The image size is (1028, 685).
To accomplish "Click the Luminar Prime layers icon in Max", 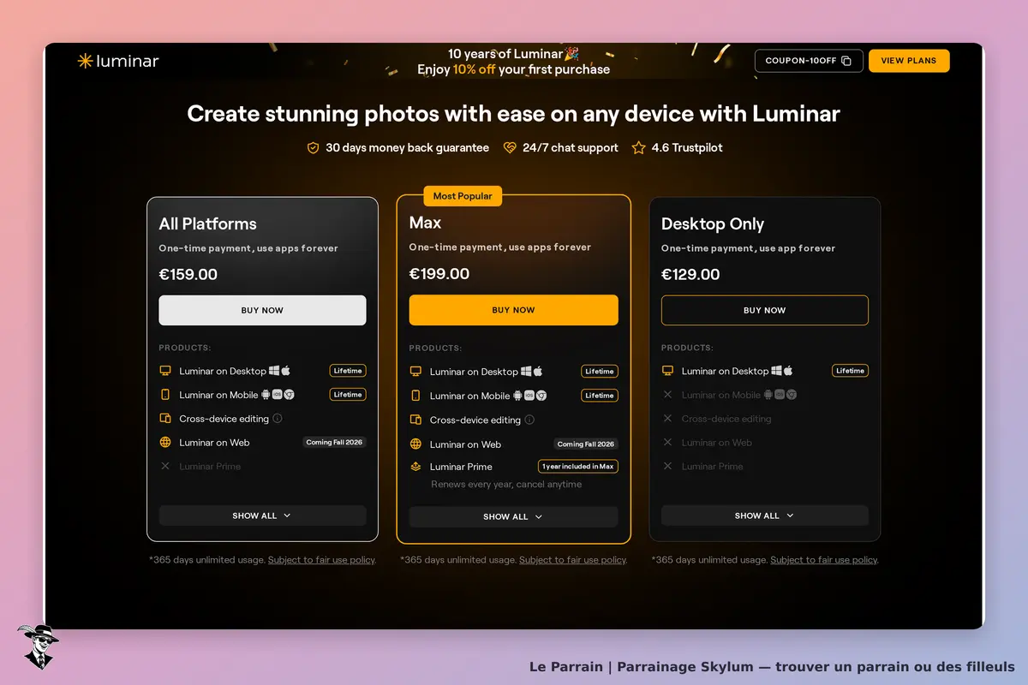I will click(415, 467).
